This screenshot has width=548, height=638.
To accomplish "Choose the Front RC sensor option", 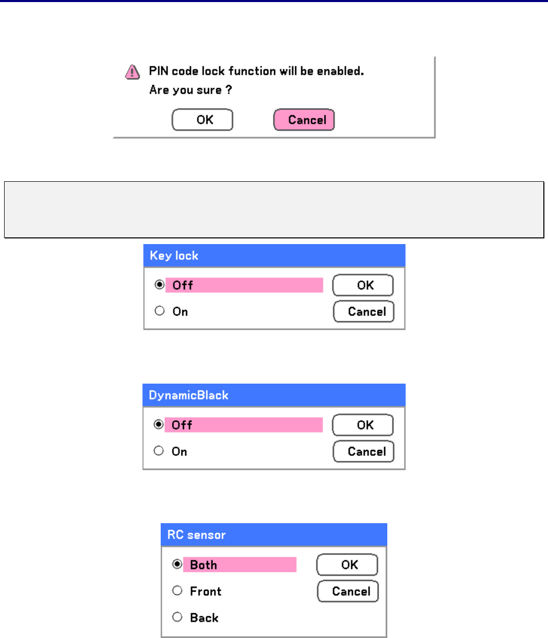I will 177,591.
